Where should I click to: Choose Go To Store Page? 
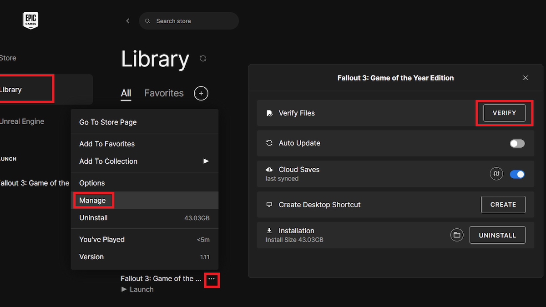point(108,122)
